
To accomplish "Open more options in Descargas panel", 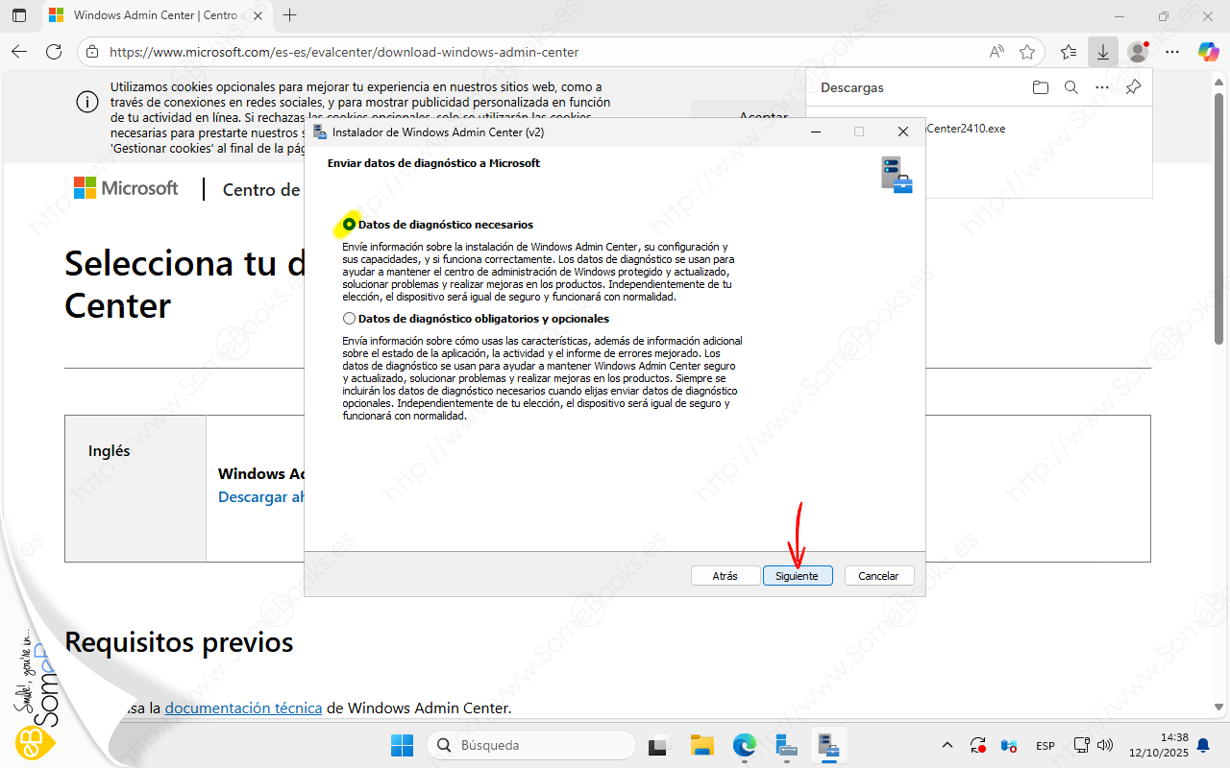I will (x=1102, y=87).
